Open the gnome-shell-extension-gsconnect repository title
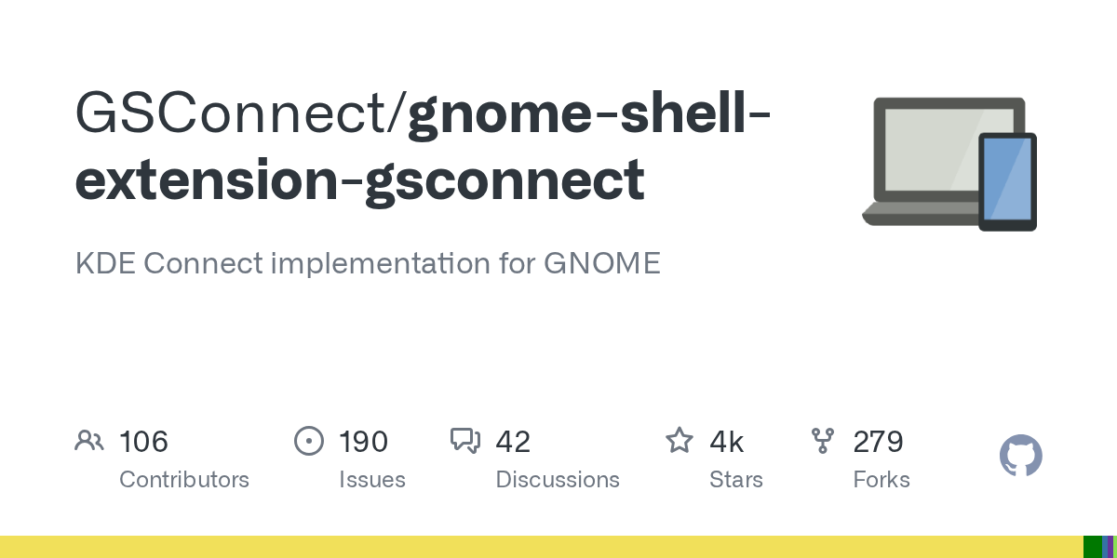The width and height of the screenshot is (1117, 558). (424, 147)
